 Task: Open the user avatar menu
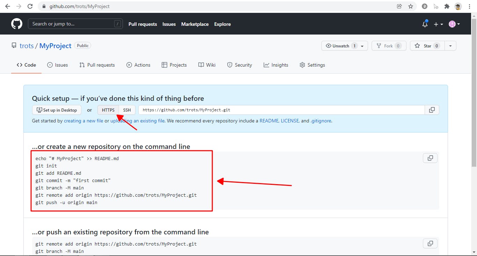pyautogui.click(x=454, y=24)
